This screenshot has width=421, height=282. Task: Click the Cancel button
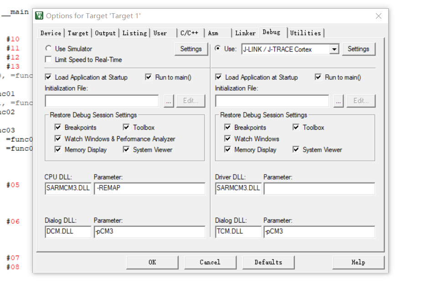click(x=210, y=262)
